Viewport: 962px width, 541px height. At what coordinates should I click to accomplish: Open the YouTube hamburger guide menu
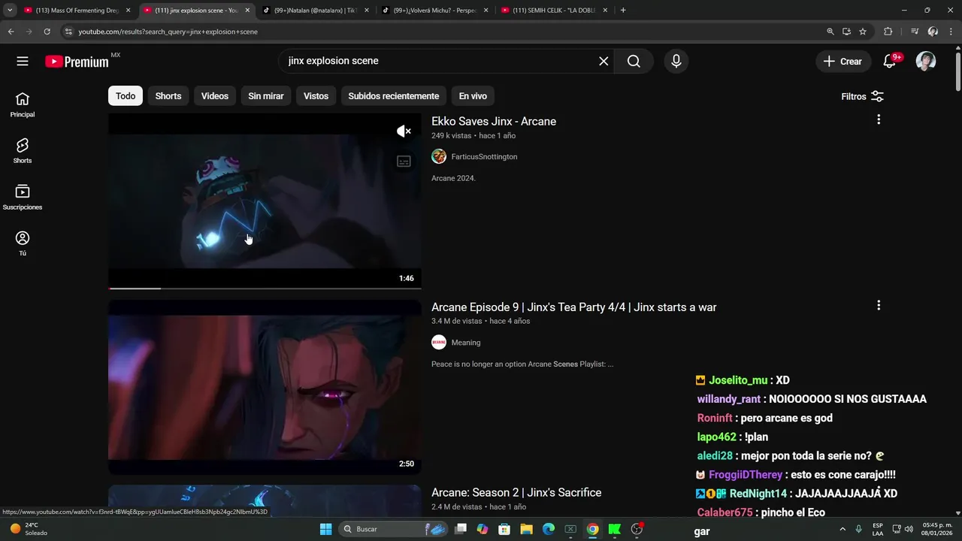[23, 61]
